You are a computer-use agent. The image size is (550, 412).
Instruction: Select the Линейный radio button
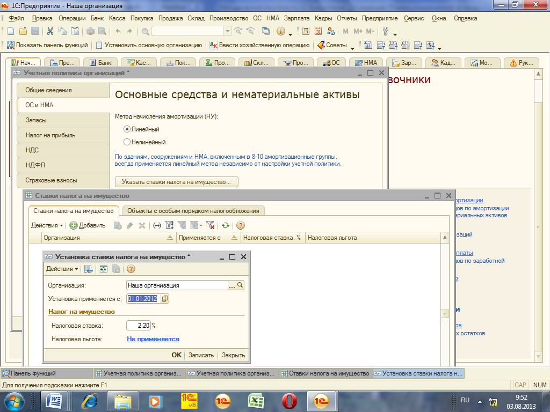click(x=127, y=129)
